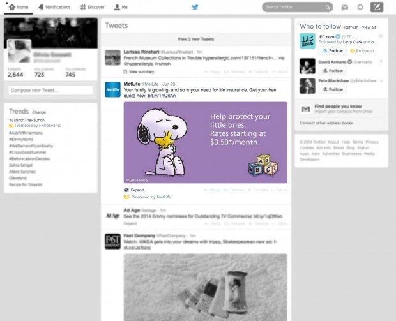The width and height of the screenshot is (396, 321).
Task: Open the About footer link
Action: tap(333, 142)
